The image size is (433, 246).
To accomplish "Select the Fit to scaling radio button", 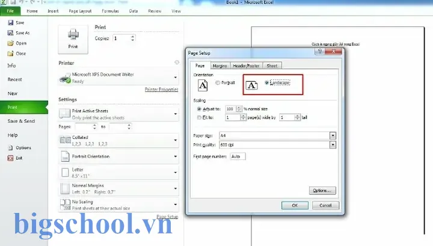I will pos(199,118).
